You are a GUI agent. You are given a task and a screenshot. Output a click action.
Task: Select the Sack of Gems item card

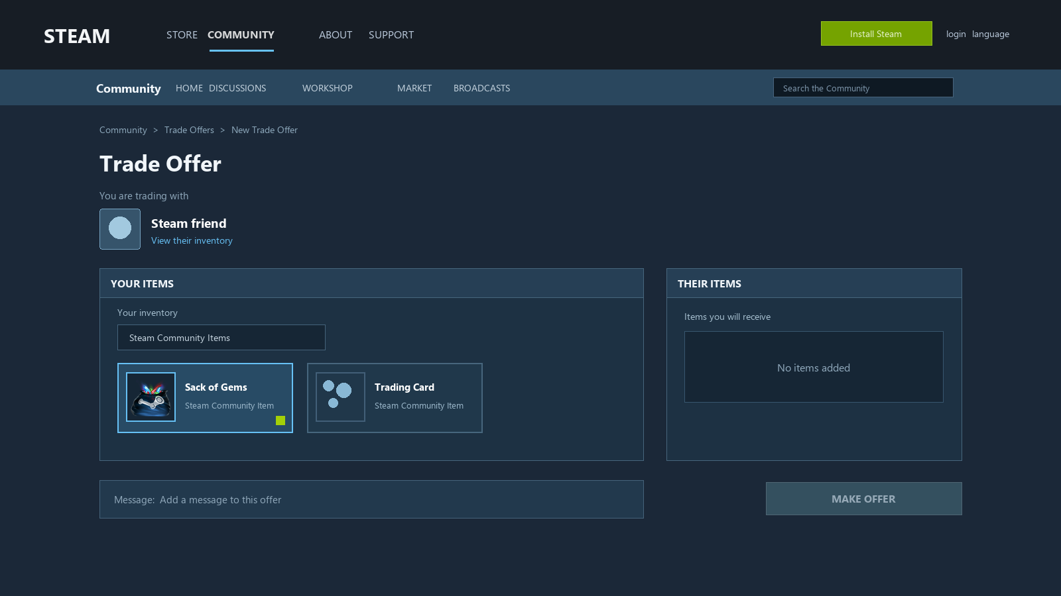pyautogui.click(x=205, y=398)
